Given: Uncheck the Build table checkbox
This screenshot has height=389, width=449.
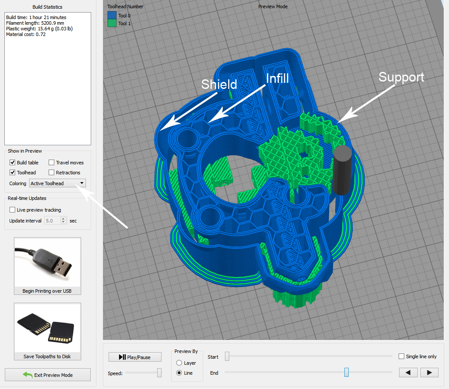Looking at the screenshot, I should (13, 163).
